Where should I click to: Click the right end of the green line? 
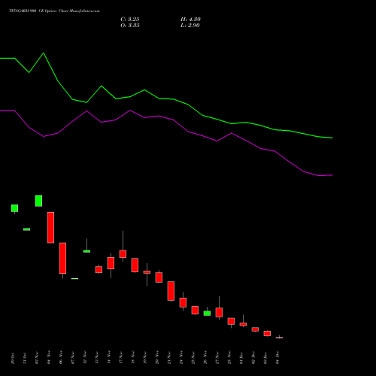click(332, 138)
